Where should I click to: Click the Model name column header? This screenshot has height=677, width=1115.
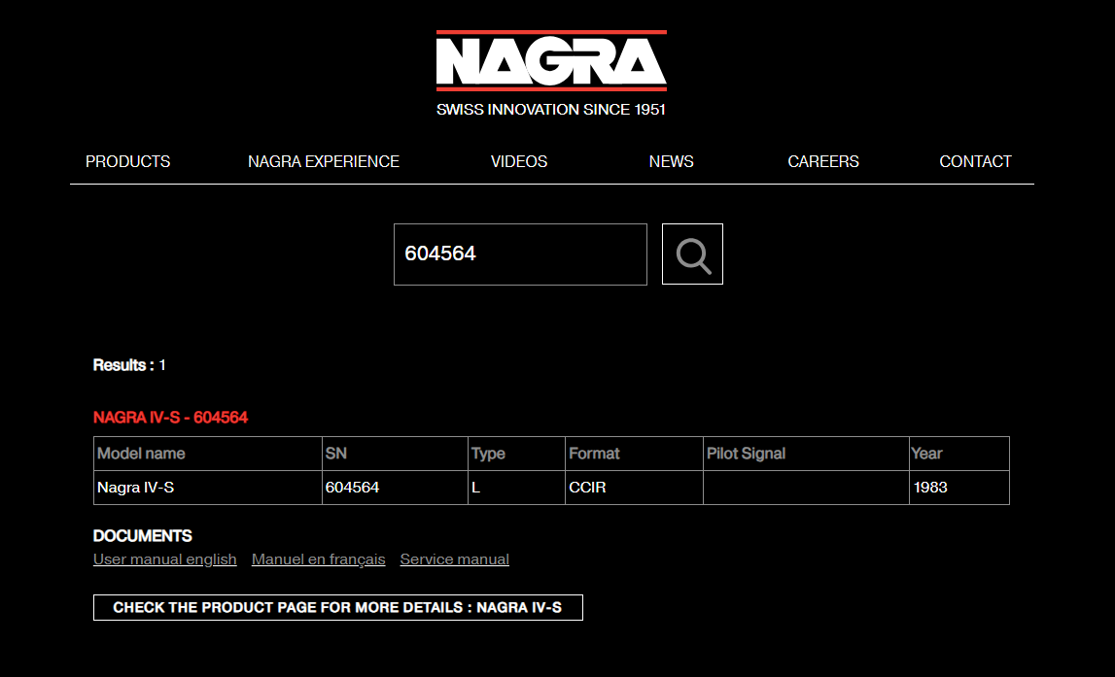pyautogui.click(x=208, y=454)
